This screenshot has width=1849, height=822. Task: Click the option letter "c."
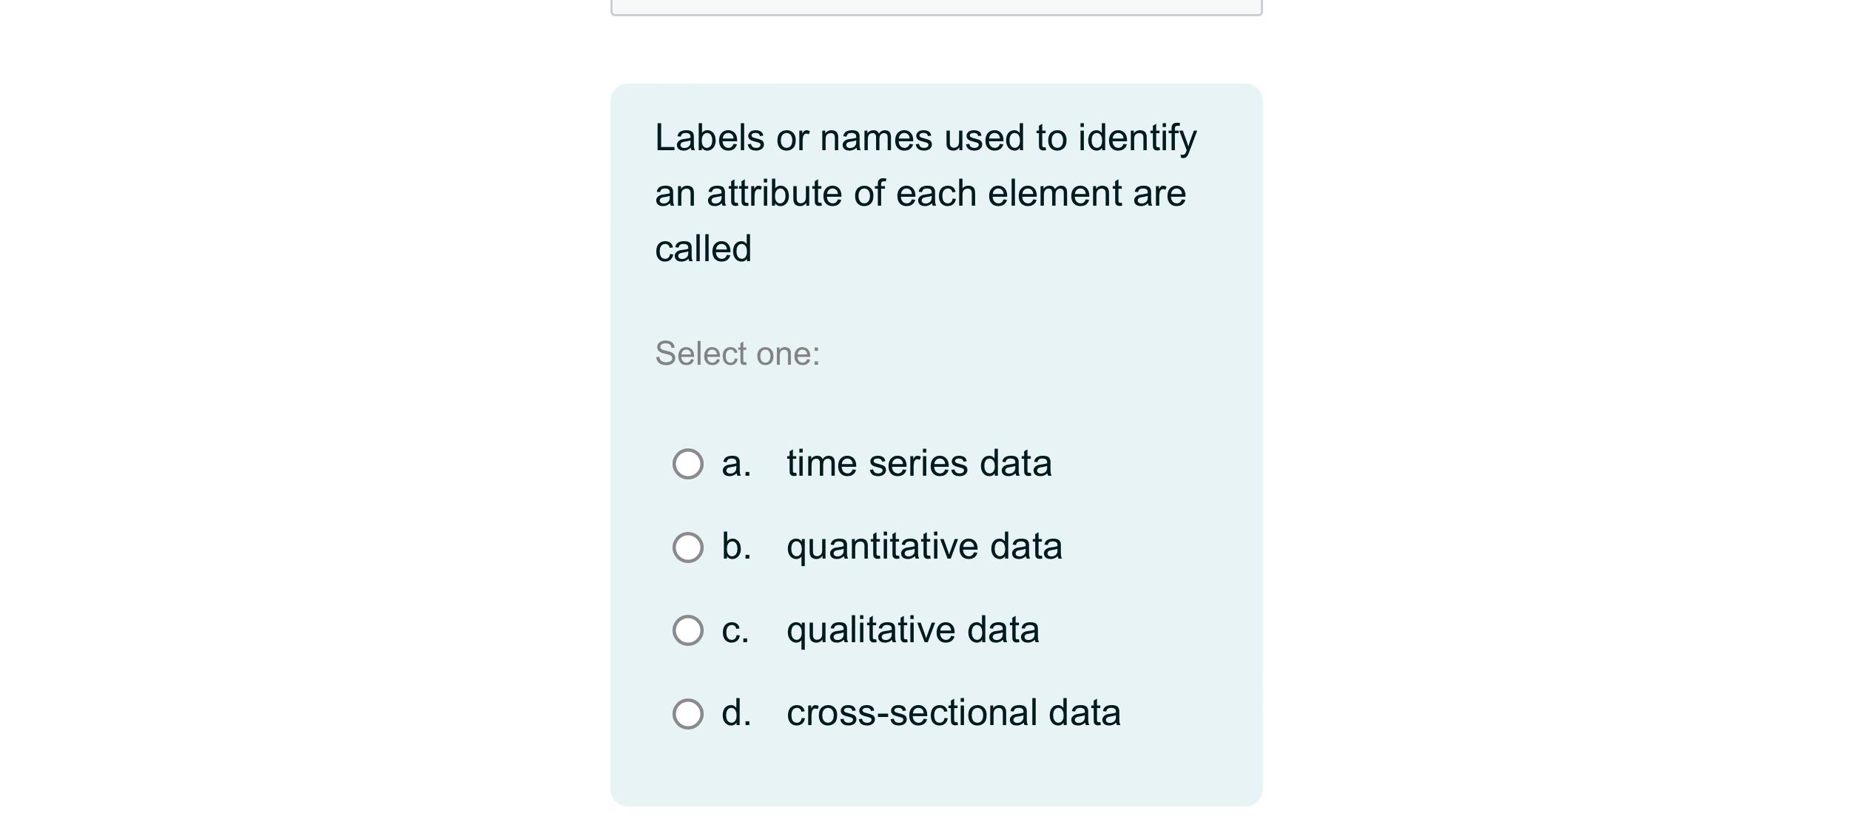tap(735, 630)
